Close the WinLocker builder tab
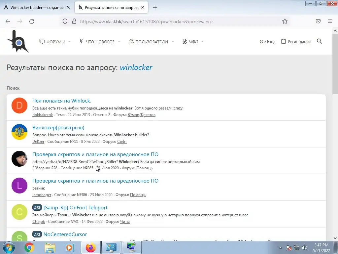Screen dimensions: 338x254 coord(68,7)
